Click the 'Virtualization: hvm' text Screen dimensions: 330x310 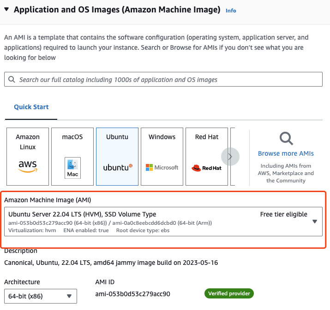click(32, 230)
